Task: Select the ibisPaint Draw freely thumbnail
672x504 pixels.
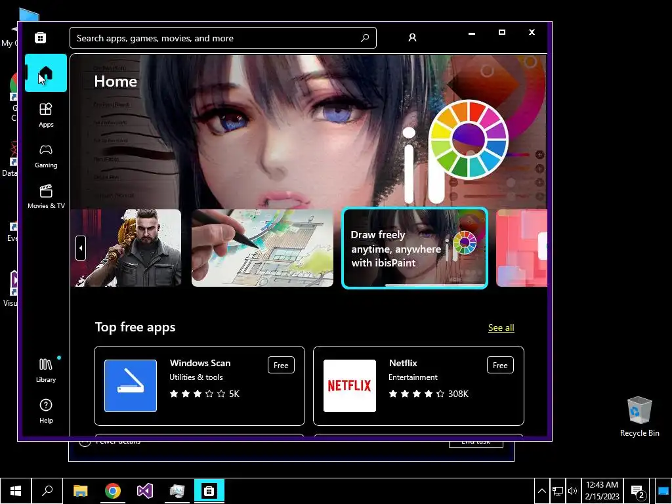Action: 415,247
